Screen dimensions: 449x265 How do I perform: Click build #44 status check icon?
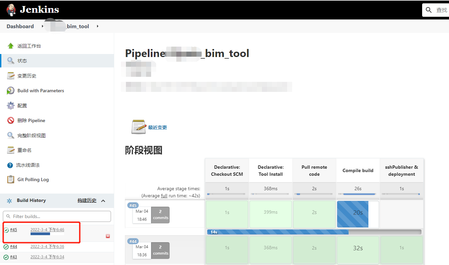(x=6, y=247)
